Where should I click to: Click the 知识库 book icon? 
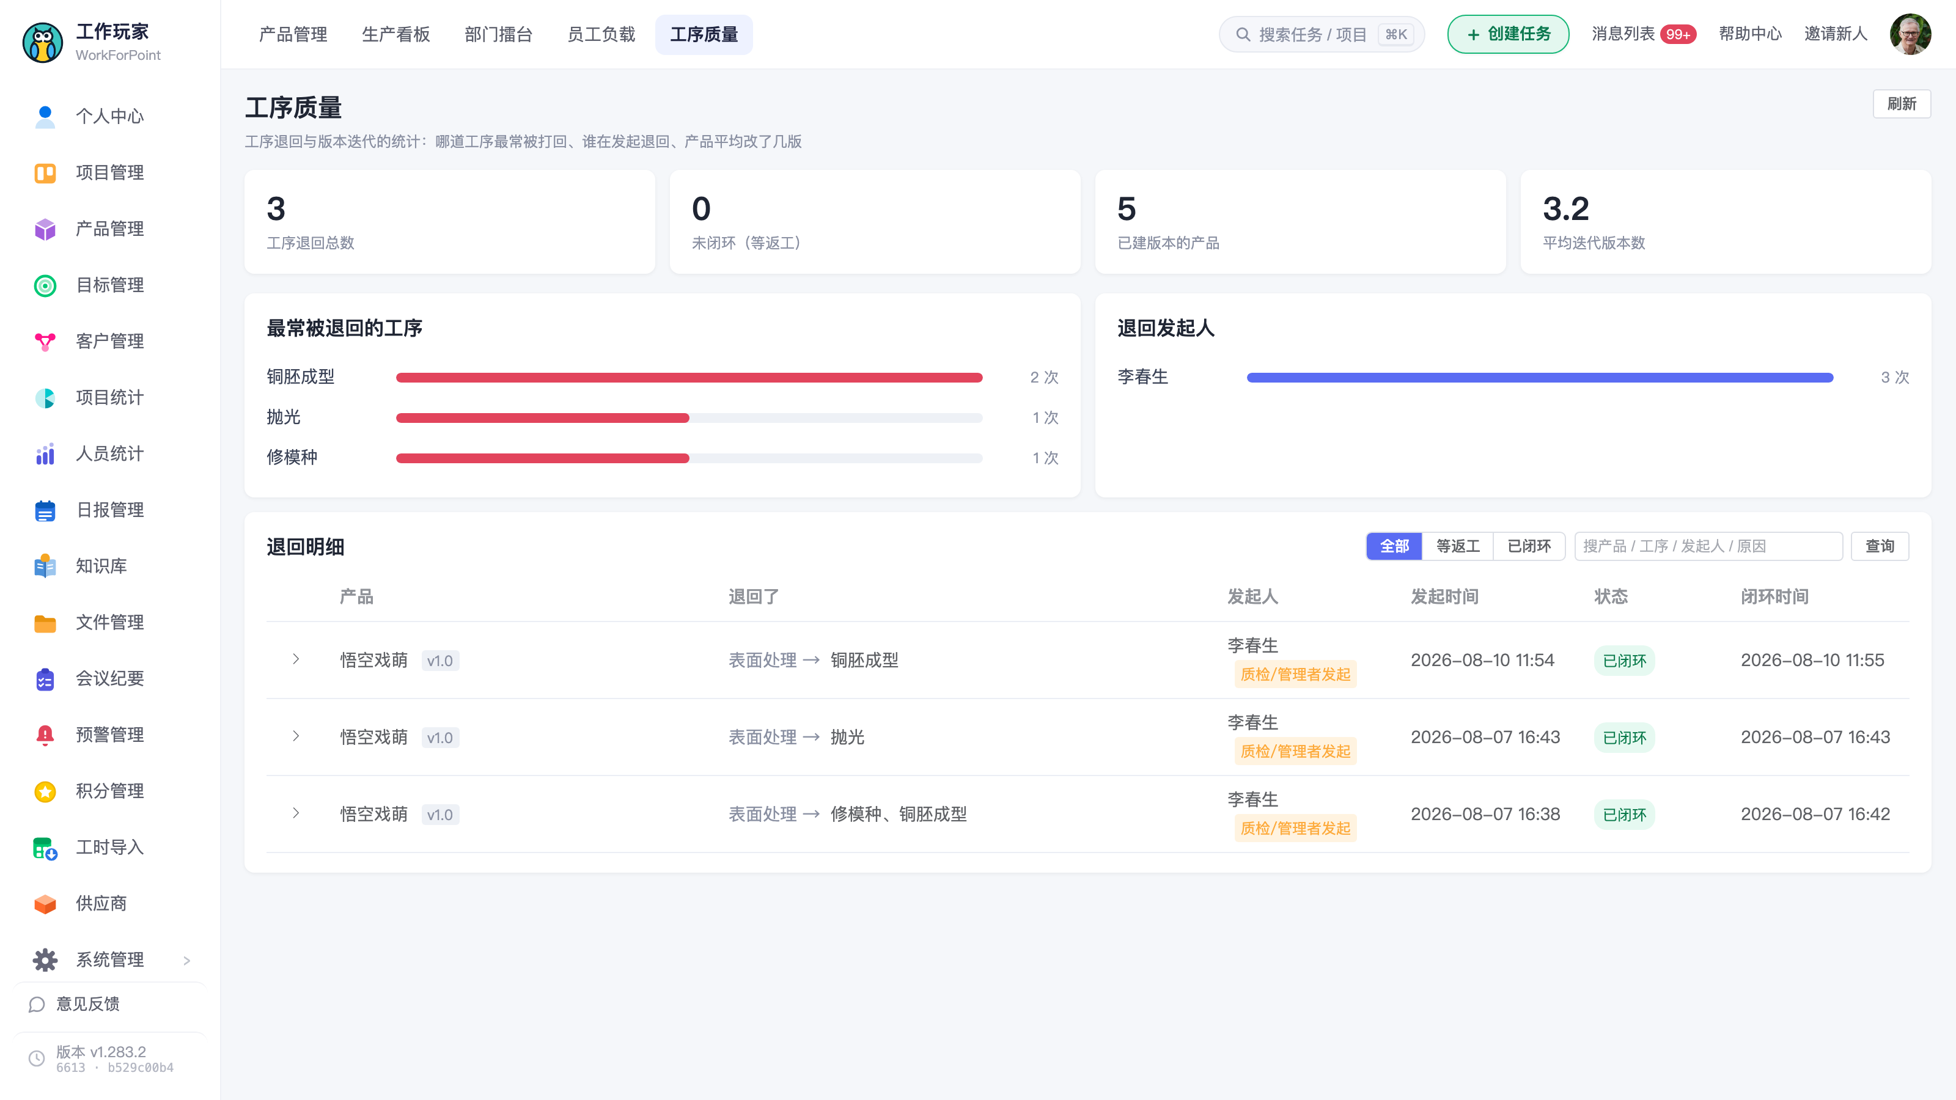tap(45, 566)
